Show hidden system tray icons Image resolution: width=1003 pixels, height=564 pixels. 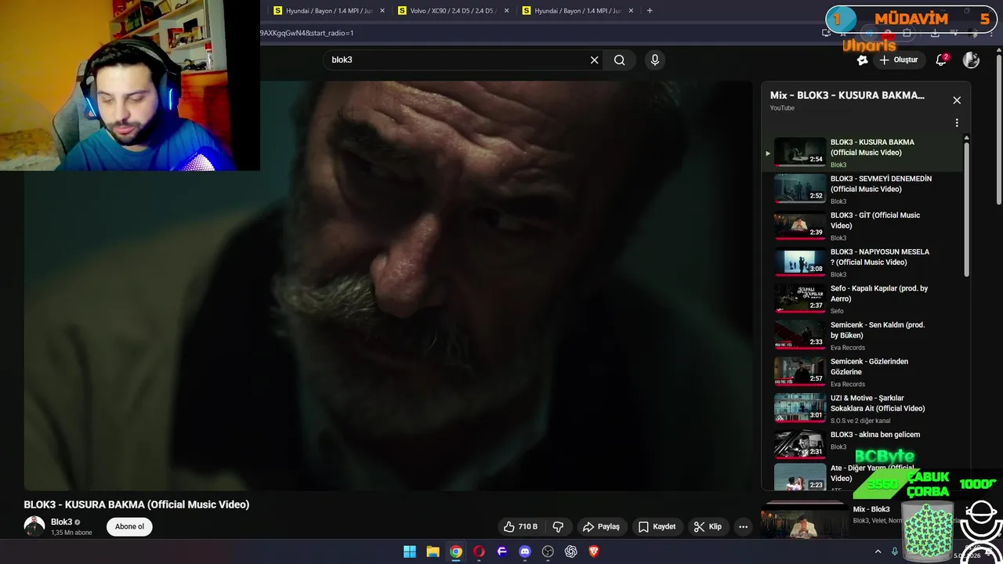[x=878, y=551]
